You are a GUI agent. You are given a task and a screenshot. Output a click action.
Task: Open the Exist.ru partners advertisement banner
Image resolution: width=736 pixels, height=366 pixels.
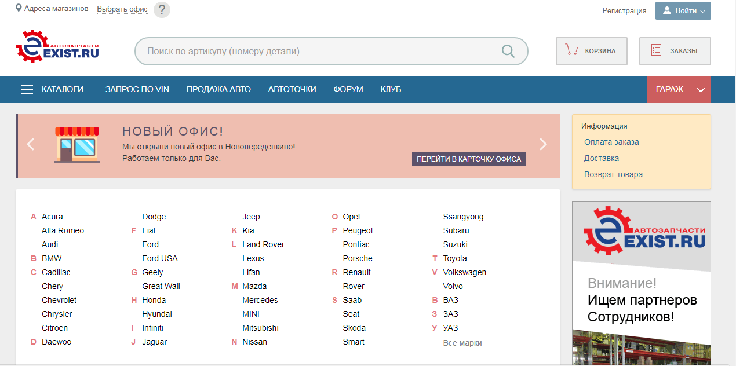coord(642,283)
